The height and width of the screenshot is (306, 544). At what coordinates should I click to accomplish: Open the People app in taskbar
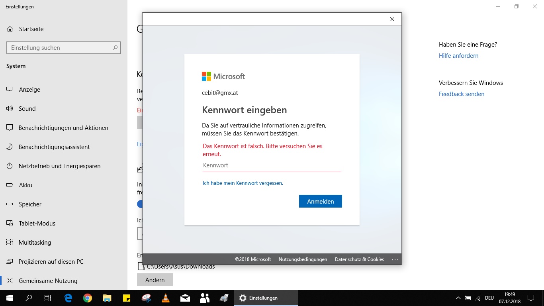205,298
